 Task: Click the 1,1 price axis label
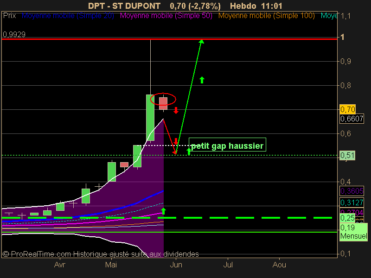click(x=345, y=16)
